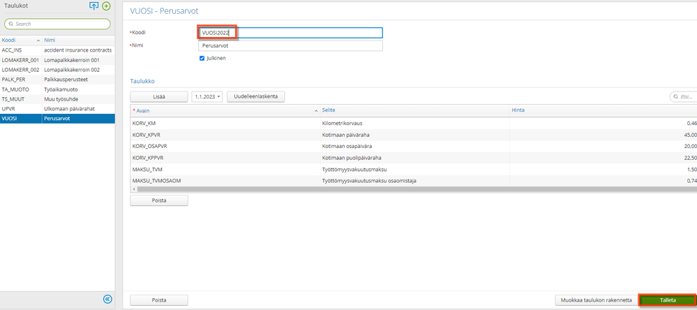Click Työttömyysvakuutusmaksu osaomistaja cell

pos(414,181)
